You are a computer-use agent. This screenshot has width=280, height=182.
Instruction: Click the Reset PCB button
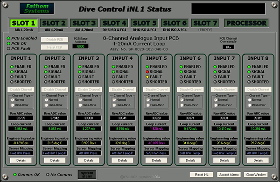pos(55,47)
